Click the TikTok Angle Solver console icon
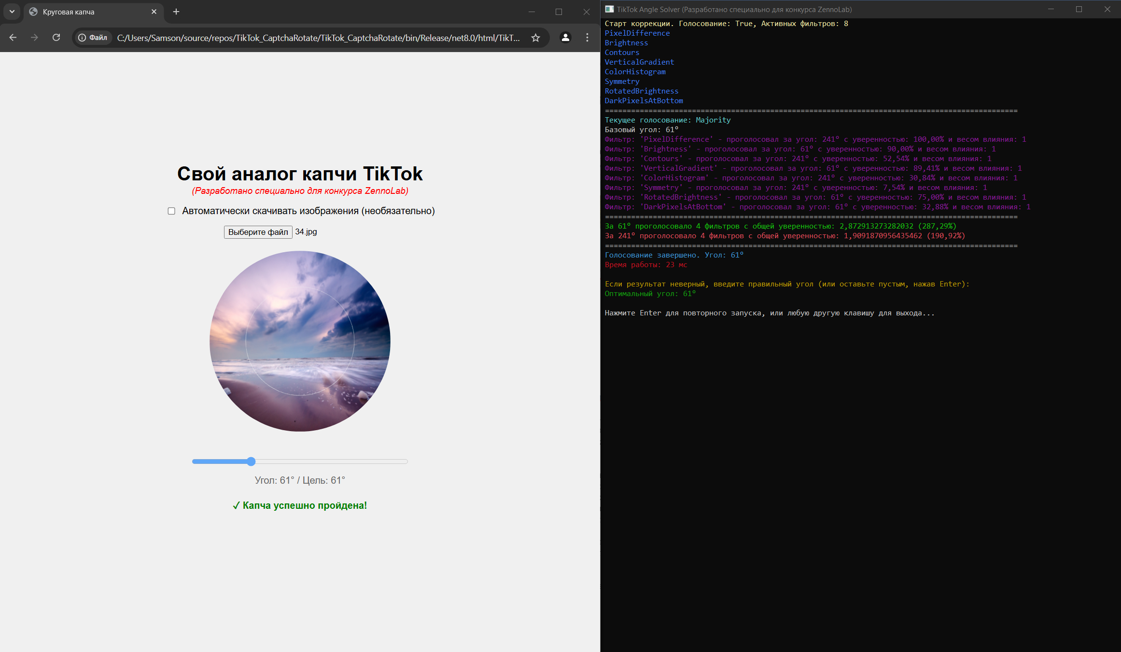The width and height of the screenshot is (1121, 652). click(x=609, y=9)
